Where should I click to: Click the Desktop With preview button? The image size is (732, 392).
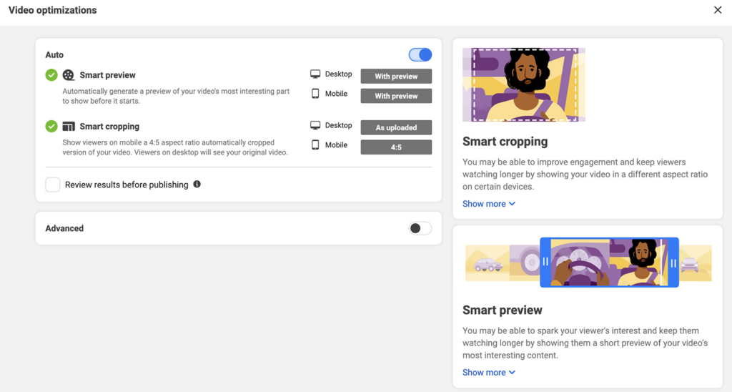click(396, 77)
